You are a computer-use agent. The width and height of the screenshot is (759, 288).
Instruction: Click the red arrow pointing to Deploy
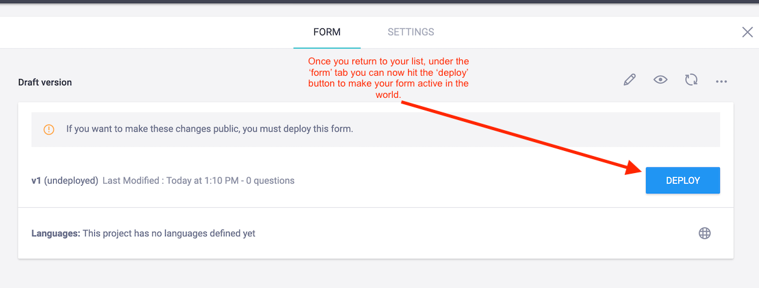[522, 136]
